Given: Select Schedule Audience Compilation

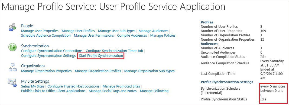Looking at the screenshot, I should click(x=46, y=35).
